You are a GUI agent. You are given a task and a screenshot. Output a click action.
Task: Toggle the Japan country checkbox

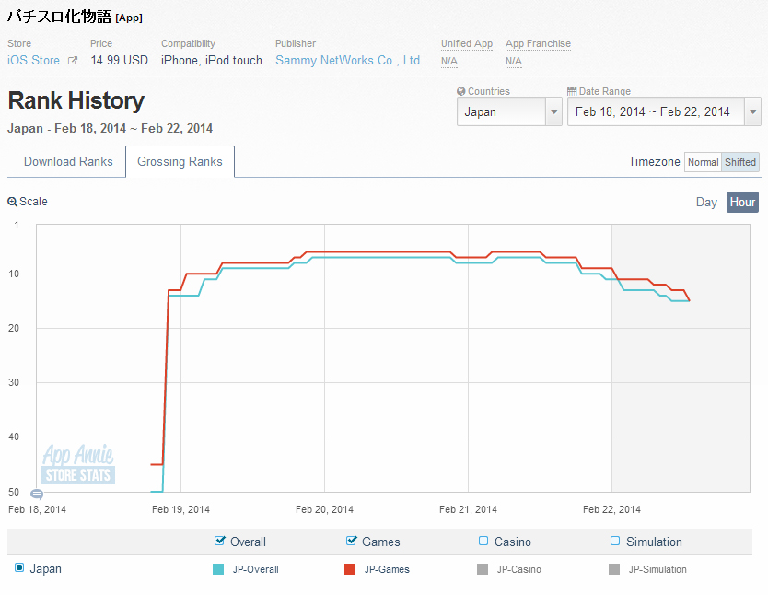click(x=19, y=567)
